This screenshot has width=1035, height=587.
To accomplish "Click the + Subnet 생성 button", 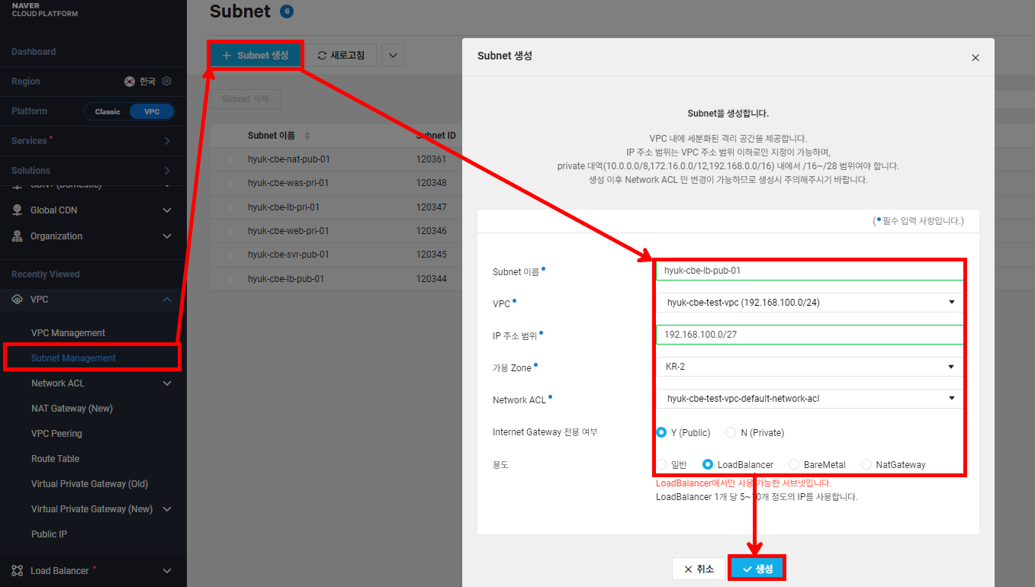I will 256,56.
